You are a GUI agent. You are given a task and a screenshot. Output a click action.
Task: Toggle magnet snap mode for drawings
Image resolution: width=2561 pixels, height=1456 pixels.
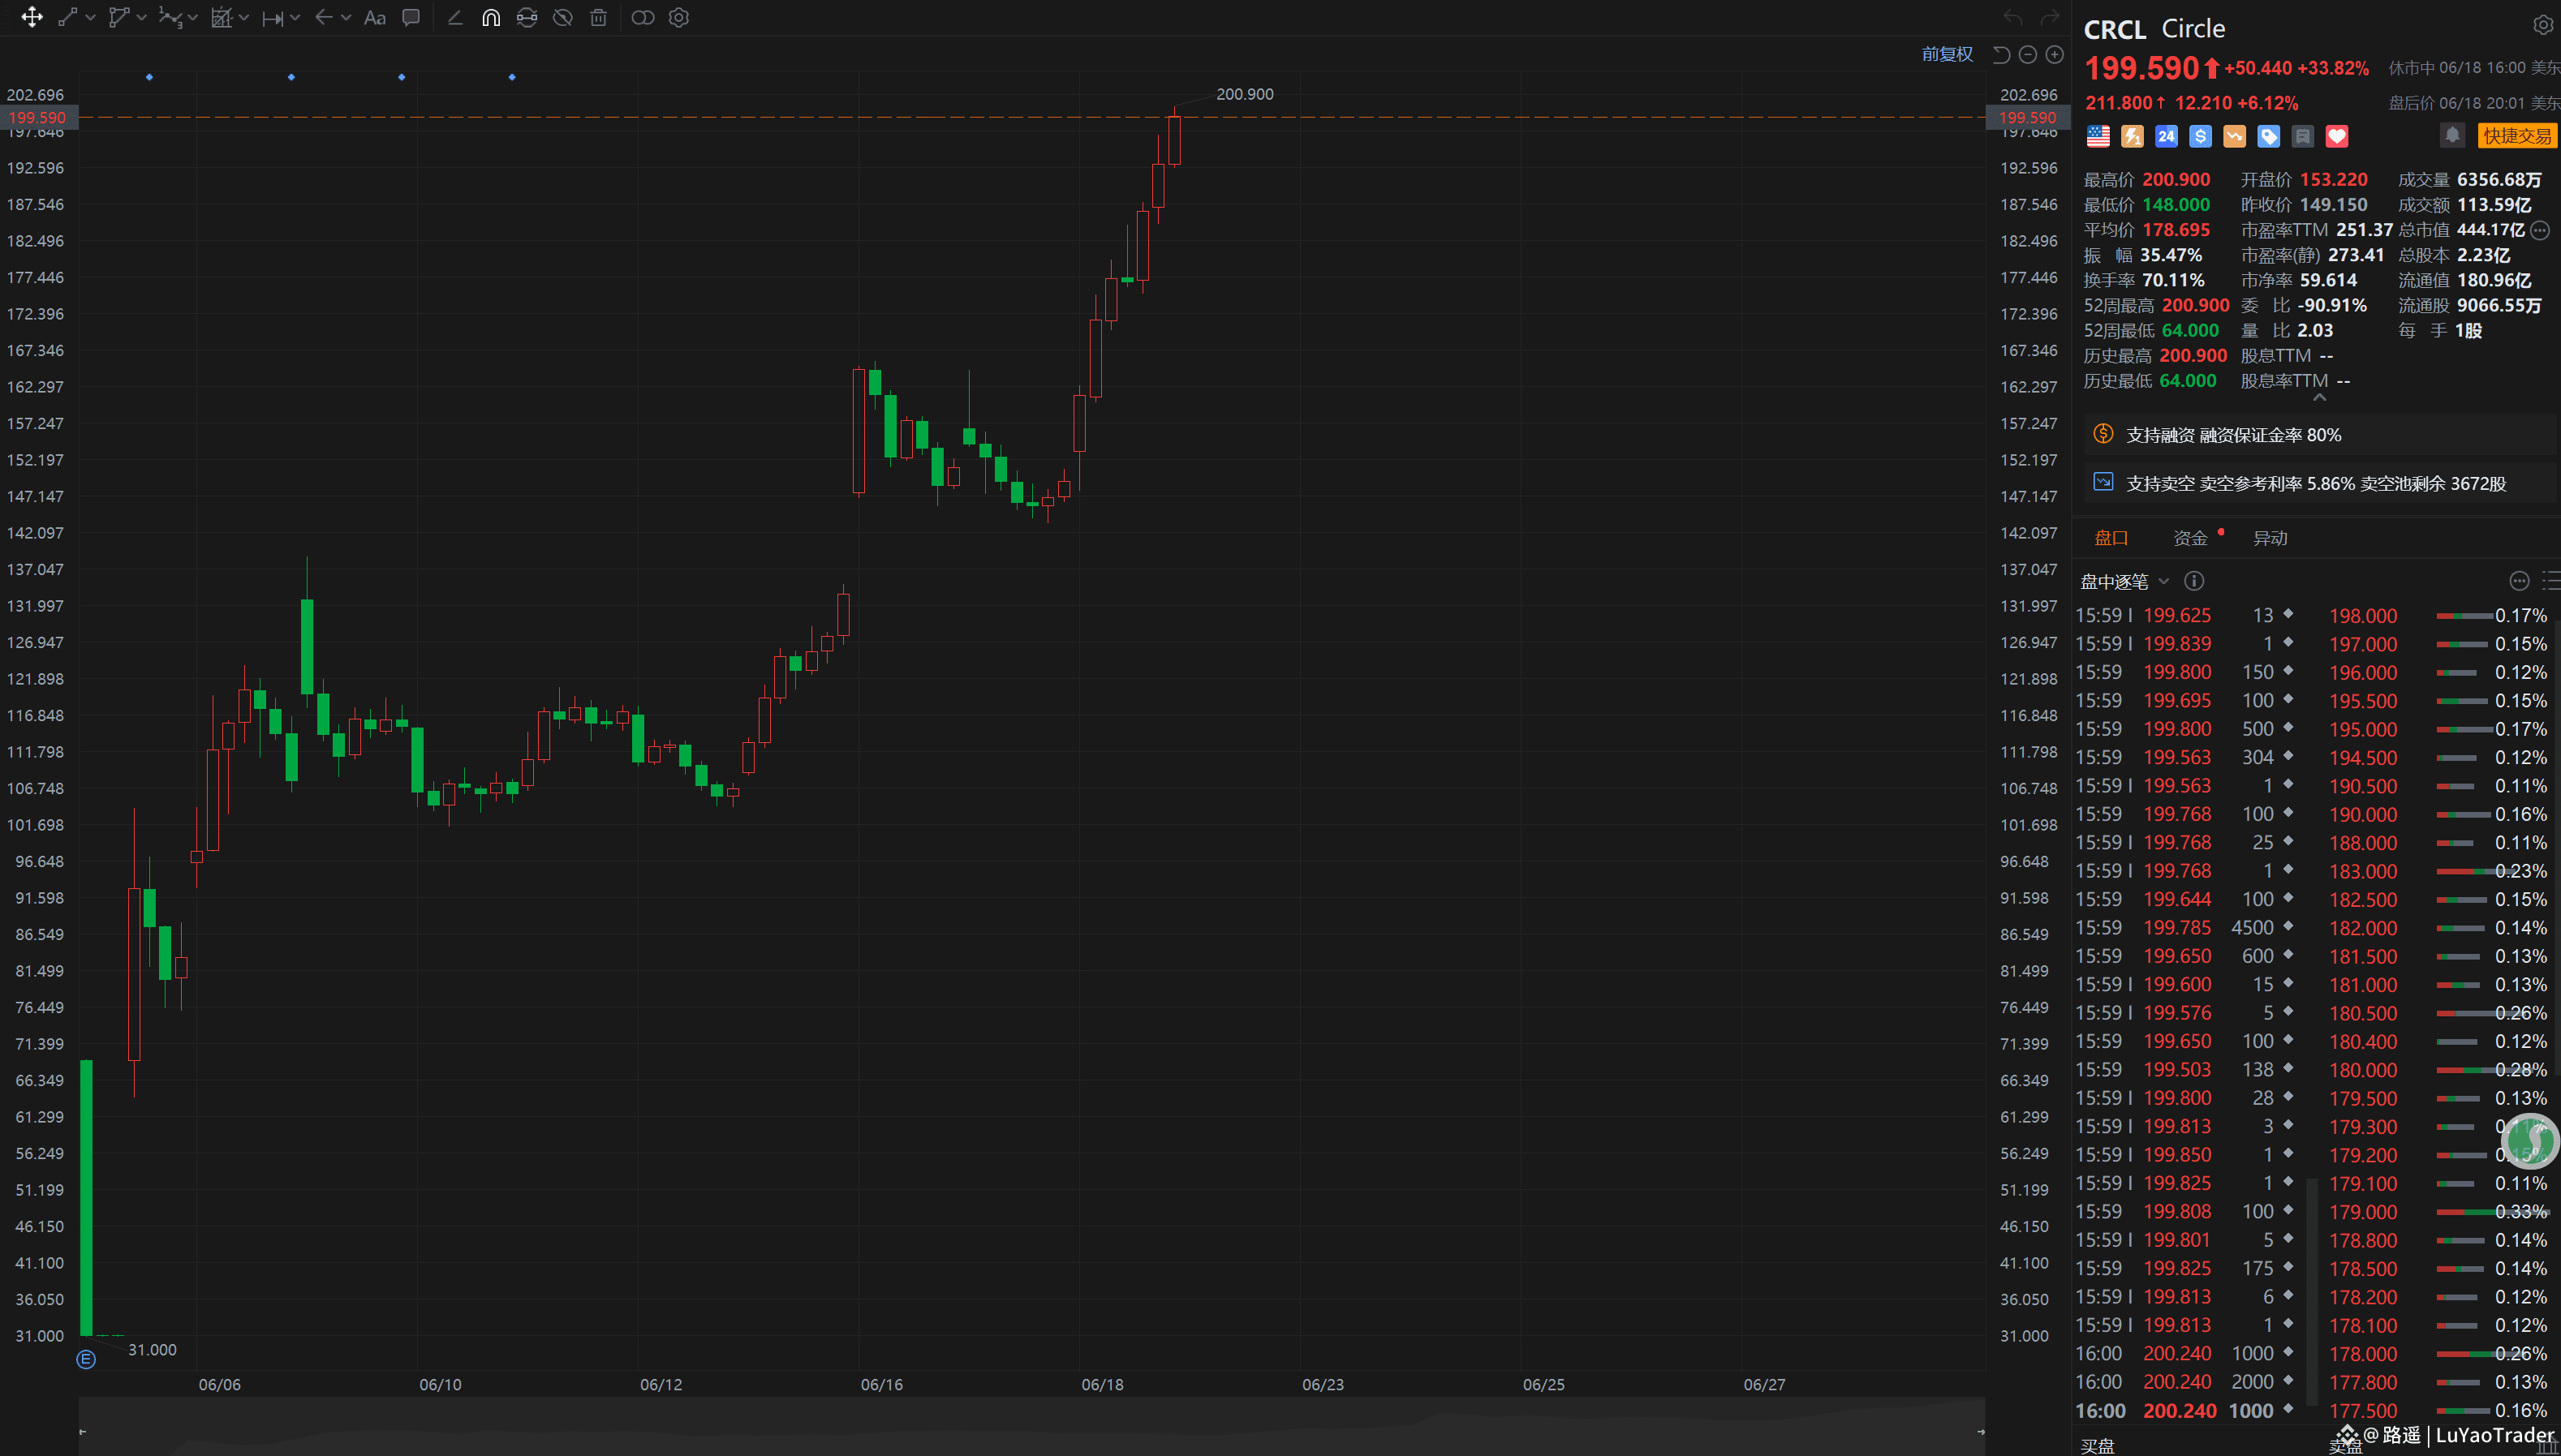click(491, 18)
